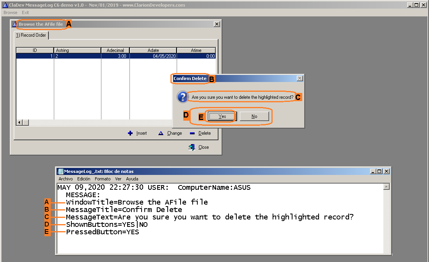Close the ClaDev MessageLog main window
Screen dimensions: 429x262
[424, 5]
